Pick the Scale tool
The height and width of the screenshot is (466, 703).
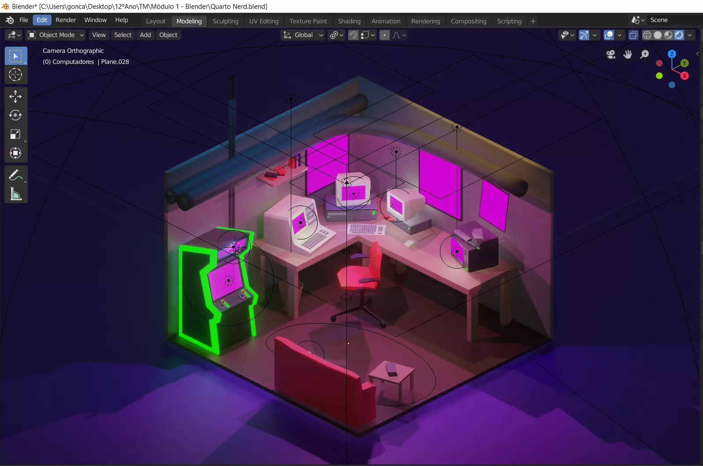click(15, 134)
